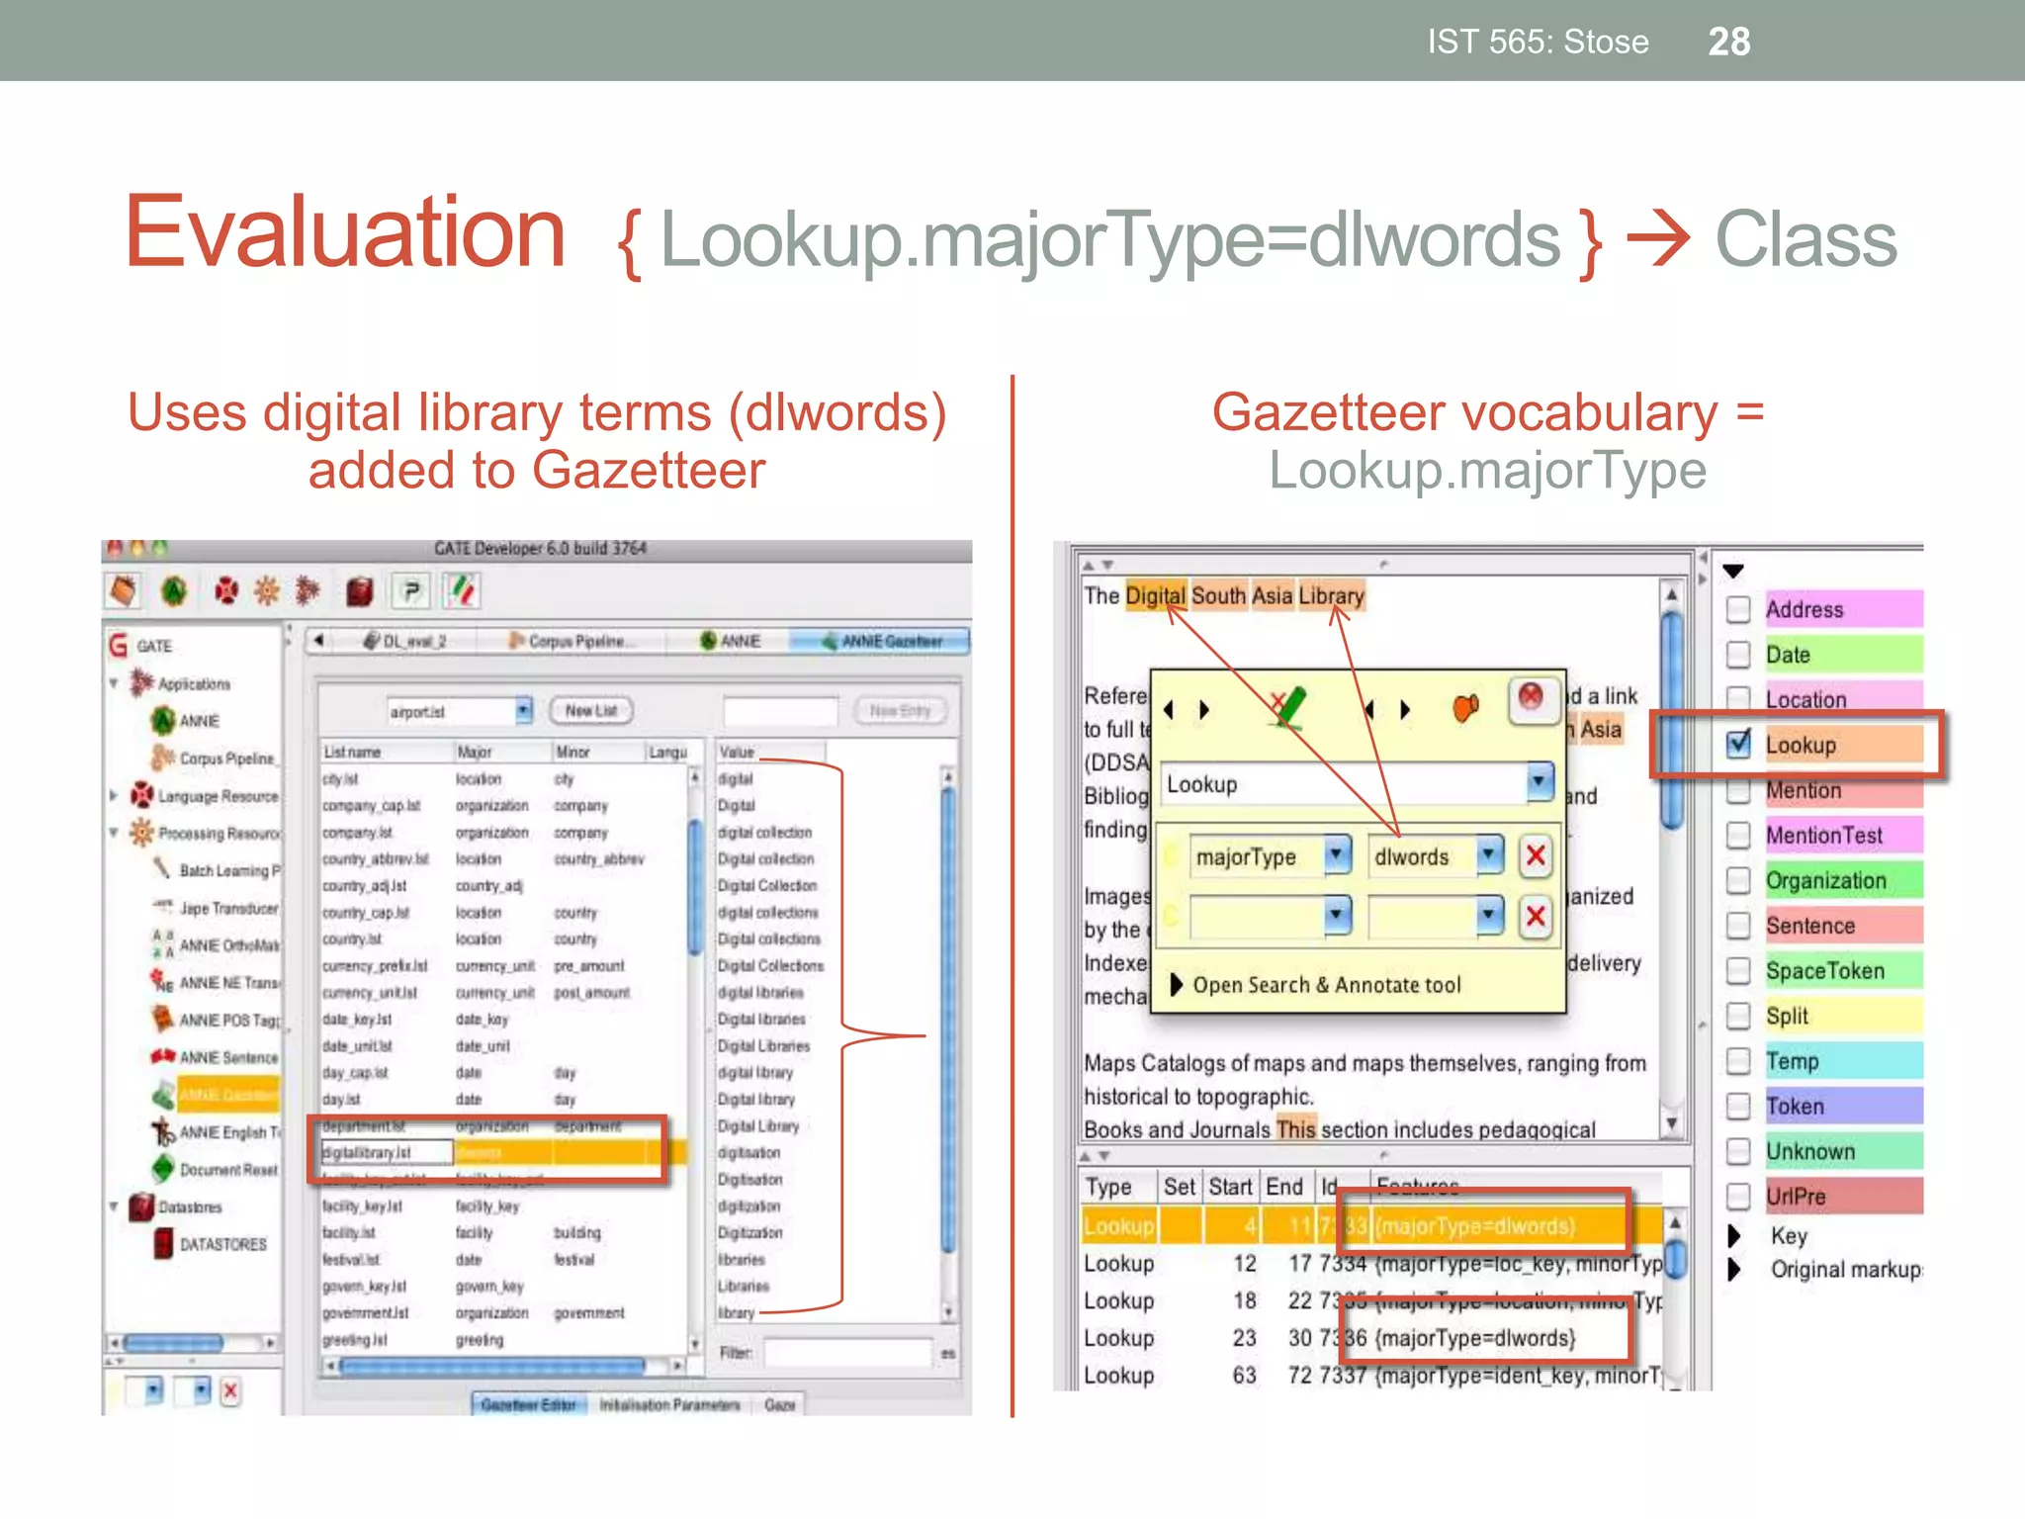This screenshot has width=2025, height=1519.
Task: Select the ANNIE POS Tagger resource
Action: [x=227, y=1020]
